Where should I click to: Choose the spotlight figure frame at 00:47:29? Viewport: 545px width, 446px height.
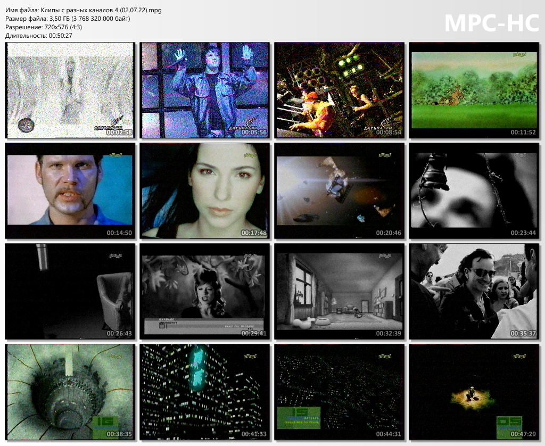click(474, 392)
